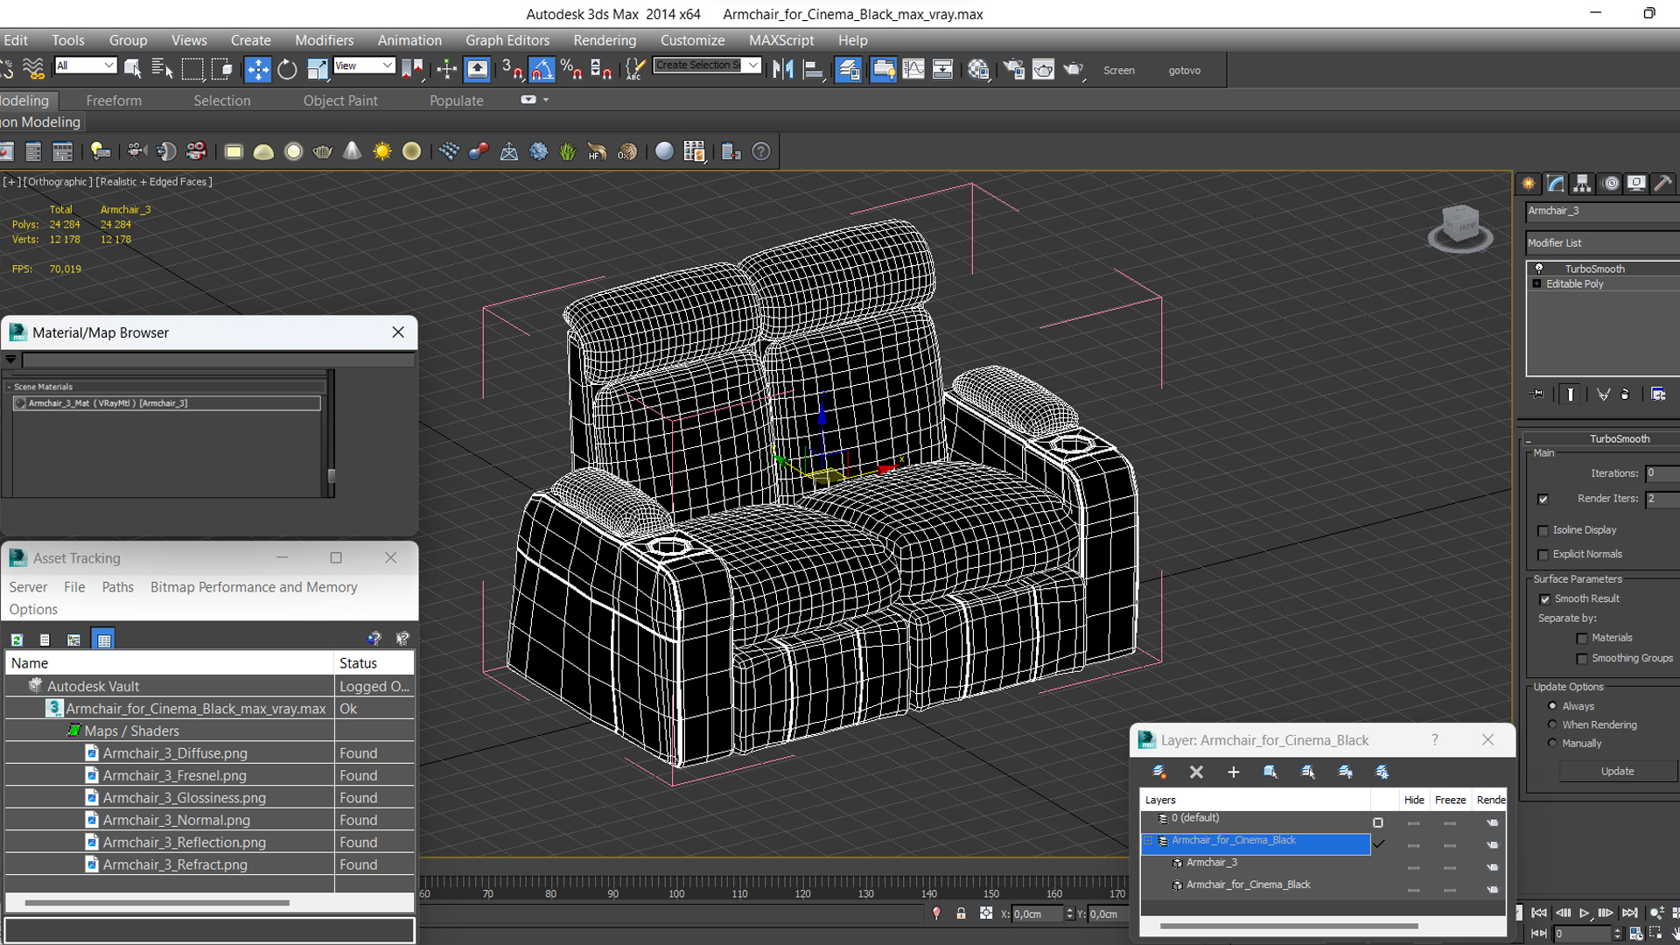
Task: Switch to the Freeform ribbon tab
Action: [114, 101]
